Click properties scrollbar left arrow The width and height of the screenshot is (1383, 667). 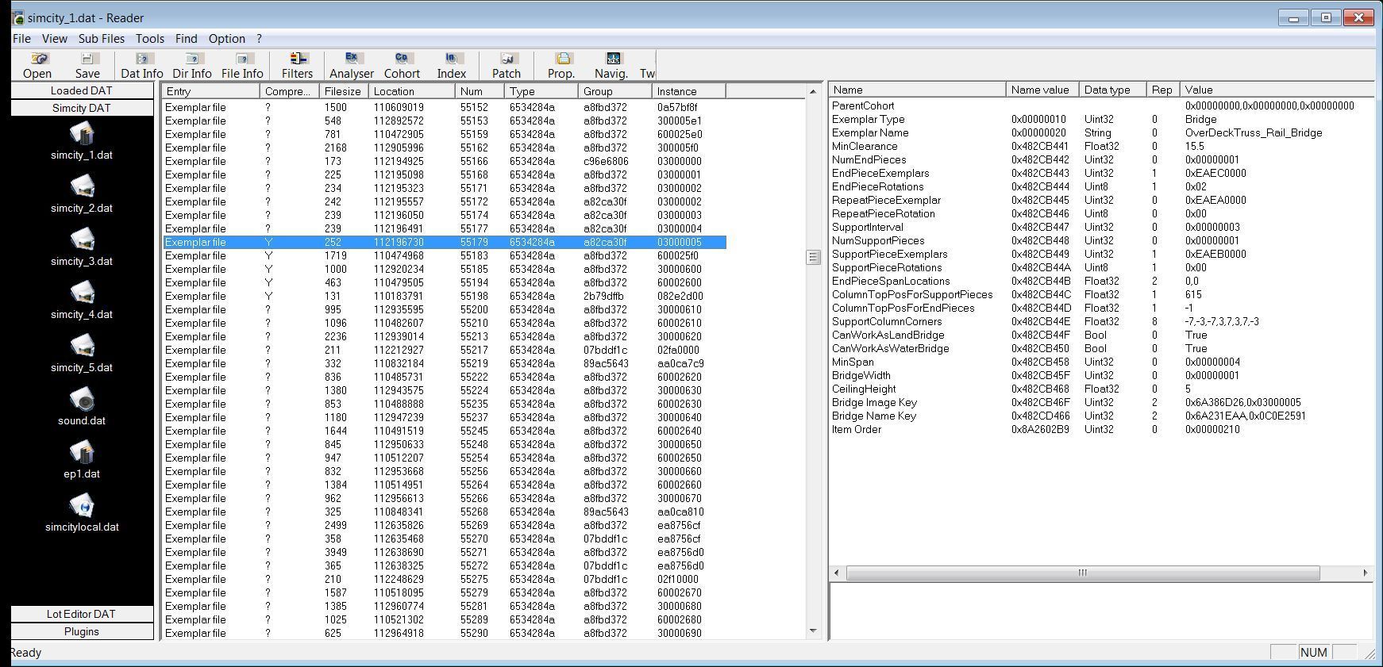(x=836, y=573)
